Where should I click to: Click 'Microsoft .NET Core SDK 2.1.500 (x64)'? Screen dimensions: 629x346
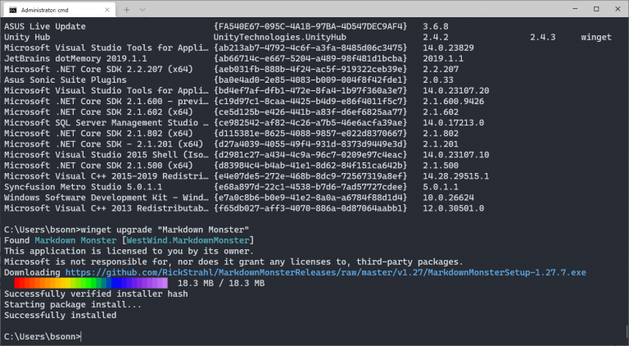[x=98, y=166]
